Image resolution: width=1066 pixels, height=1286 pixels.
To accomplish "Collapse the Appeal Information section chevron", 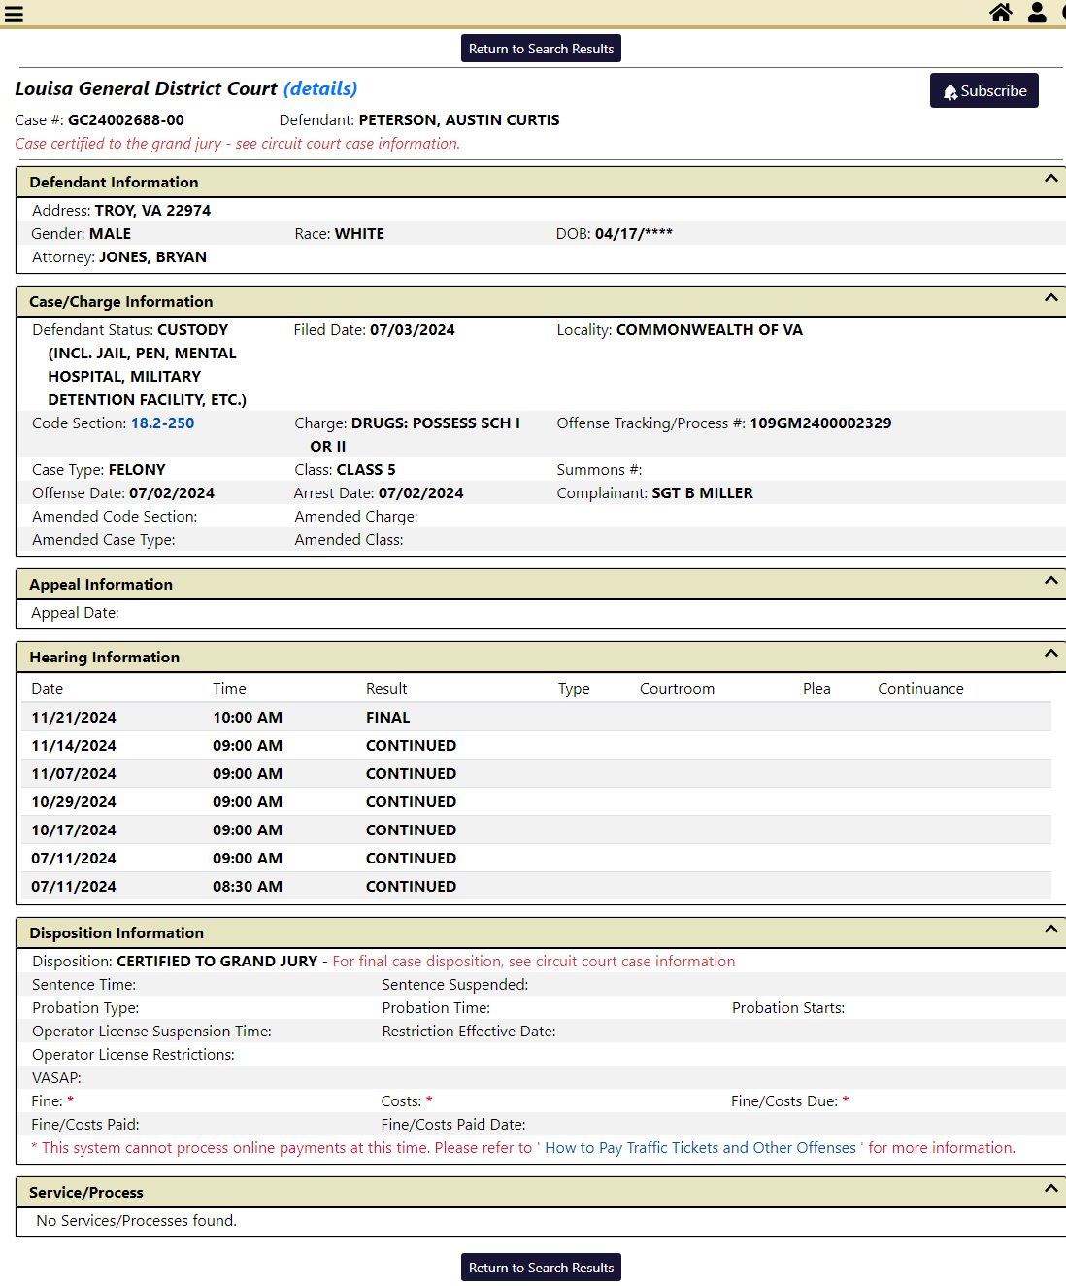I will [1050, 581].
